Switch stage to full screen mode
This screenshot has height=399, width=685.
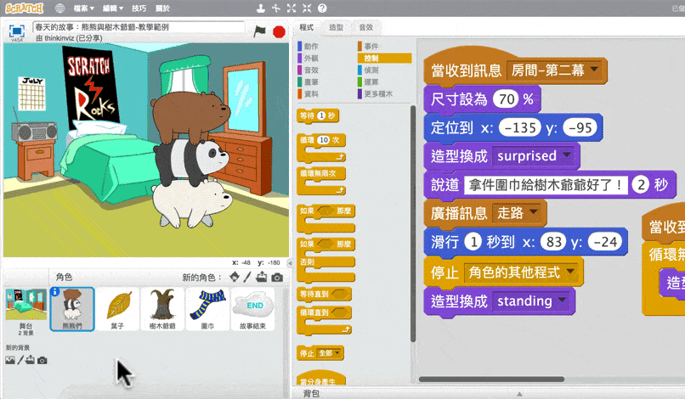coord(17,31)
